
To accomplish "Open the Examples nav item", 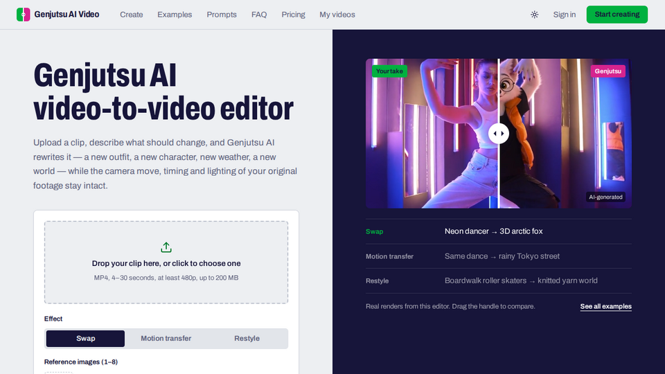I will click(x=175, y=15).
